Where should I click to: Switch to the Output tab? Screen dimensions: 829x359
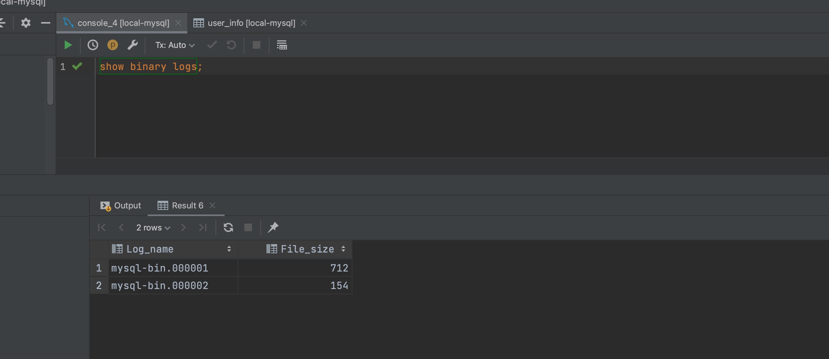(121, 206)
